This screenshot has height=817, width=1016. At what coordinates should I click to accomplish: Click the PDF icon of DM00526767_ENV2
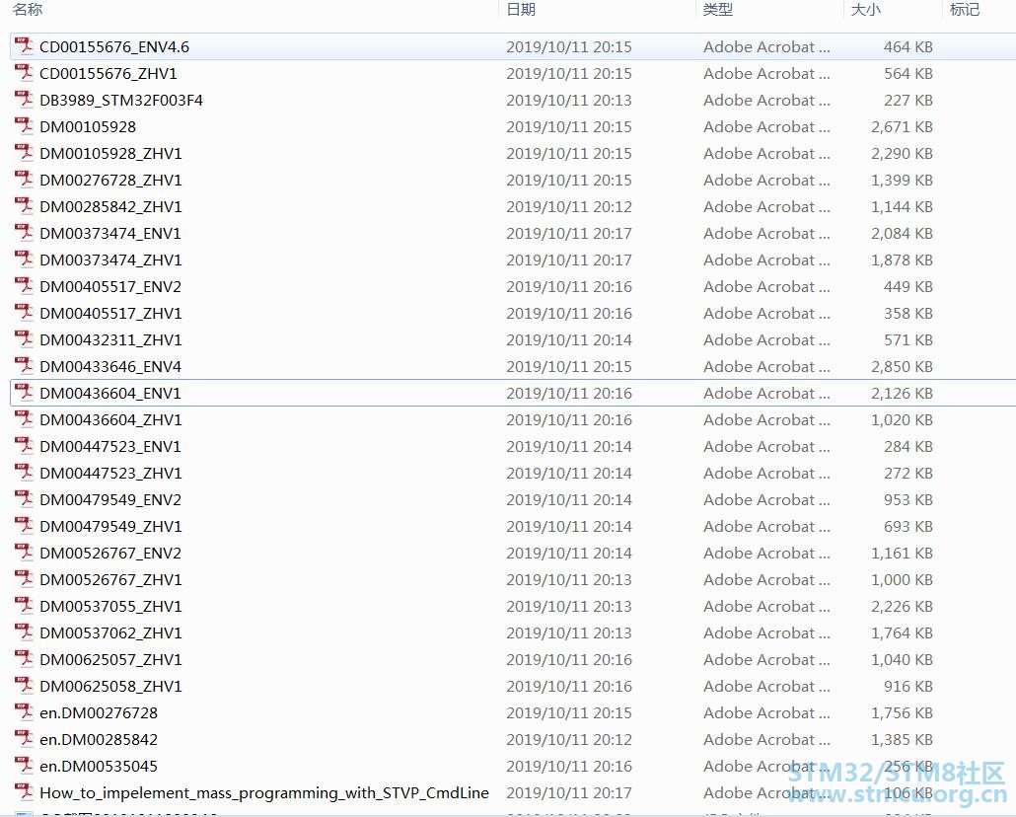click(24, 552)
